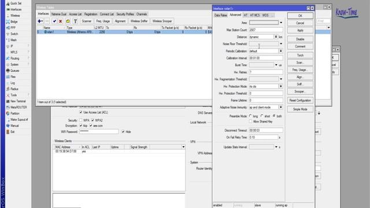This screenshot has height=208, width=370.
Task: Enable interface with blue checkmark icon
Action: (54, 21)
